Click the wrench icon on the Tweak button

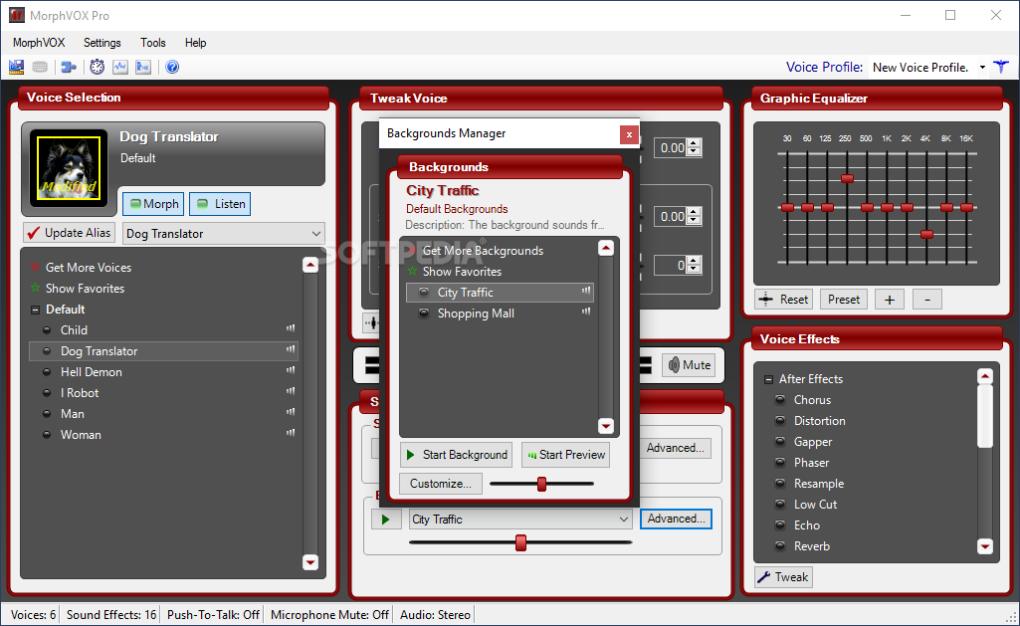[x=764, y=577]
